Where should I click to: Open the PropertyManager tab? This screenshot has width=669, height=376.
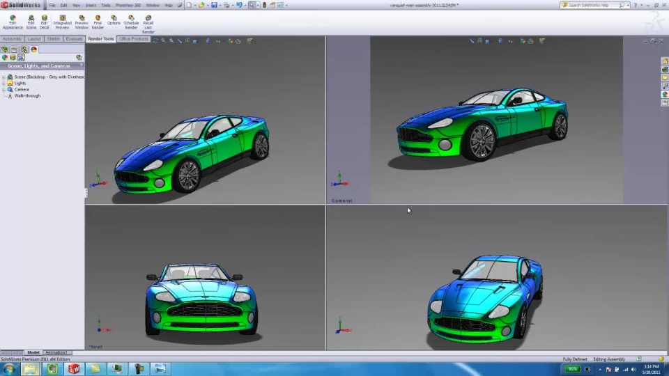[14, 49]
